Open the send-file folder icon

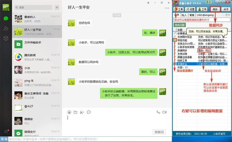coord(75,112)
